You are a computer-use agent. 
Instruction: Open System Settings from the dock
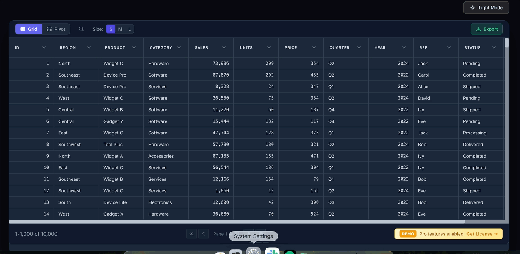click(x=253, y=251)
